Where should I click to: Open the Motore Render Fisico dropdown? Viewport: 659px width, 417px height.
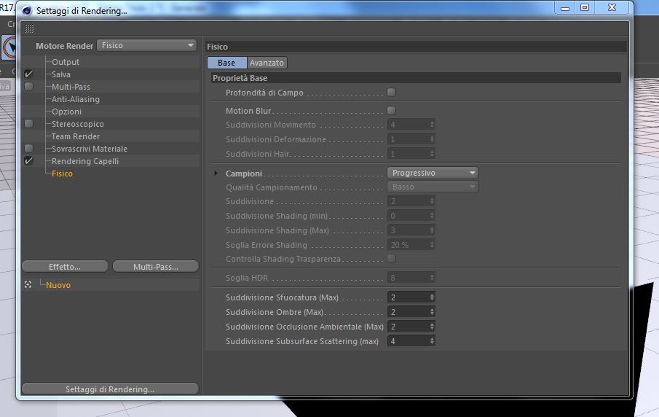(x=146, y=45)
